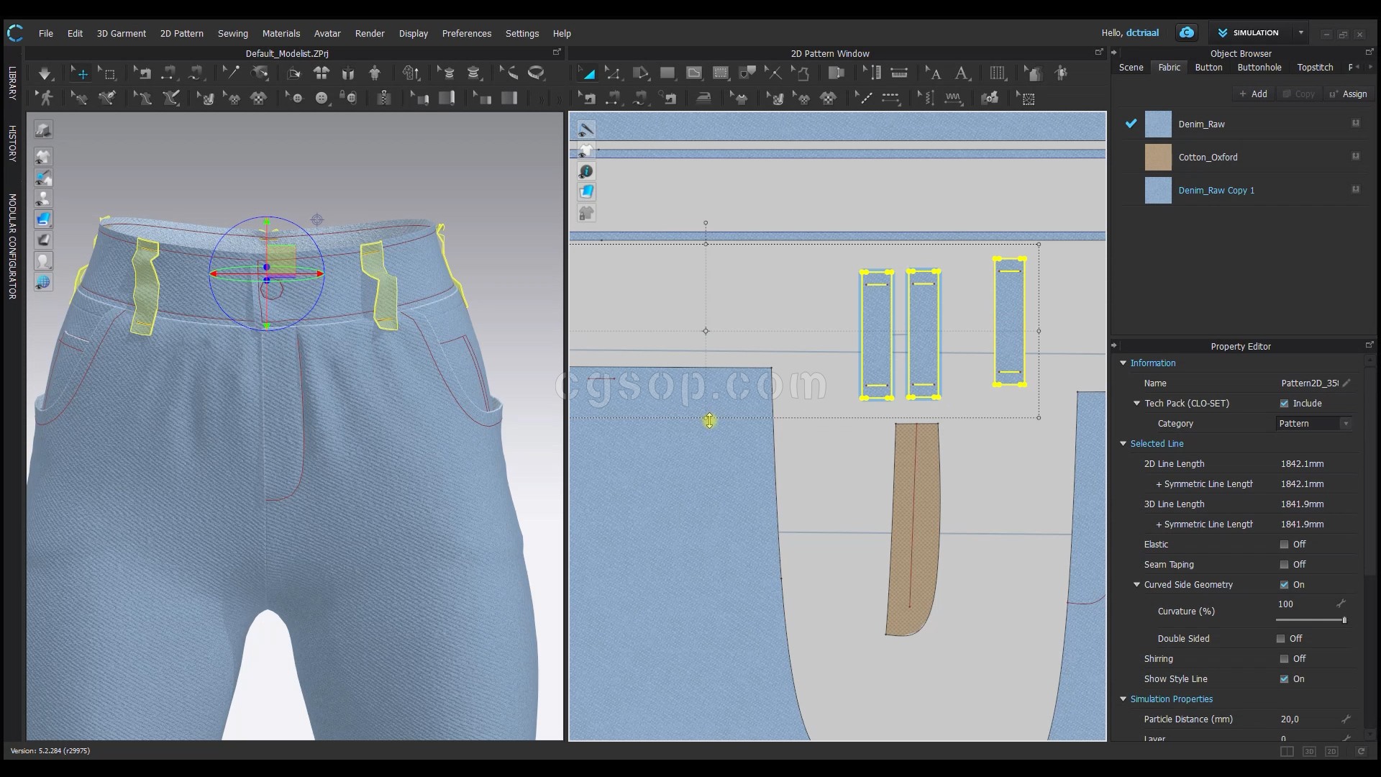This screenshot has height=777, width=1381.
Task: Select the Zipper tool icon
Action: click(x=384, y=99)
